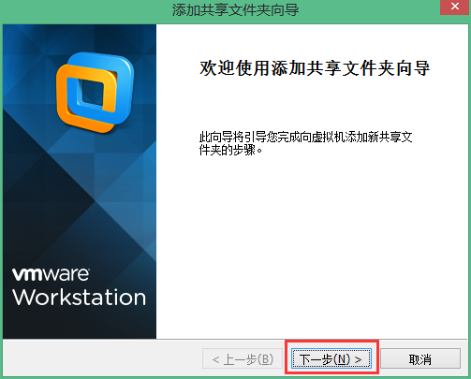Click the 下一步(N) > button
Screen dimensions: 471x379
(331, 358)
